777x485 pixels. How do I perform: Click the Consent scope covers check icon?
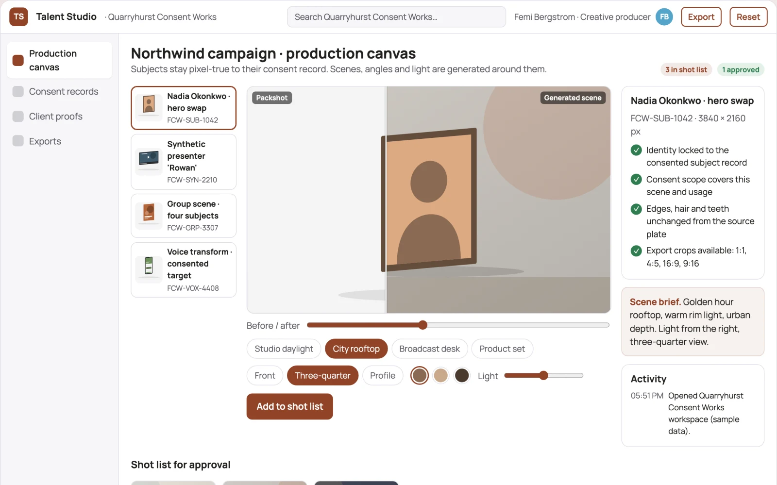tap(636, 179)
